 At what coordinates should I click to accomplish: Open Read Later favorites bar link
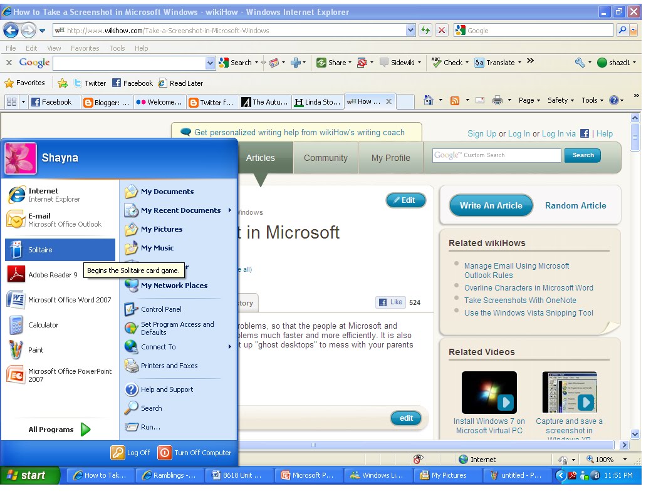(x=180, y=83)
